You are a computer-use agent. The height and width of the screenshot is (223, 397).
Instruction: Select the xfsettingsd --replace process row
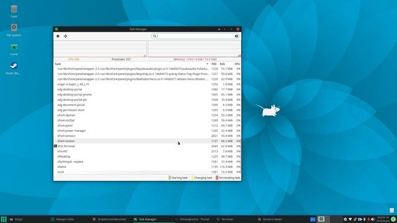point(148,162)
